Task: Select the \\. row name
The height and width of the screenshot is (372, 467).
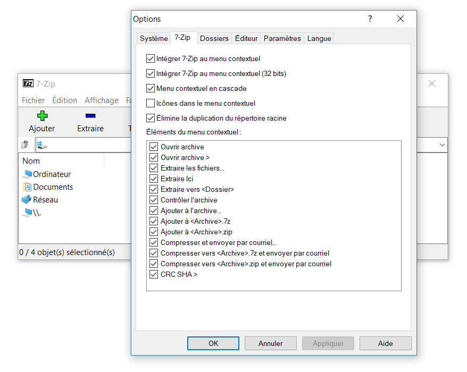Action: (37, 213)
